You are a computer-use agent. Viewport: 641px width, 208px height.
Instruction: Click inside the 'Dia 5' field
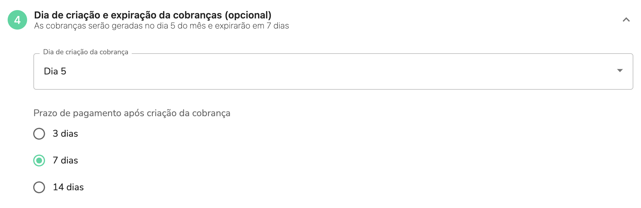(139, 71)
